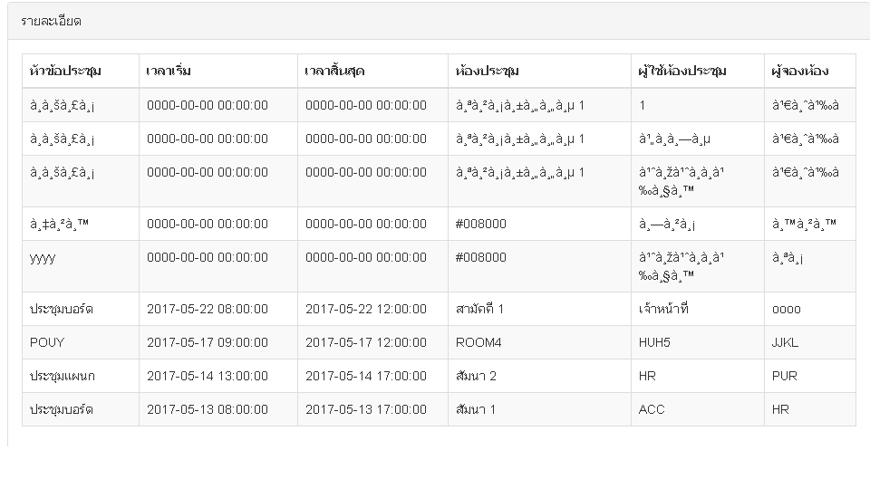Click the ผู้ใช้ห้องประชุม column header
The height and width of the screenshot is (479, 870).
pos(682,72)
